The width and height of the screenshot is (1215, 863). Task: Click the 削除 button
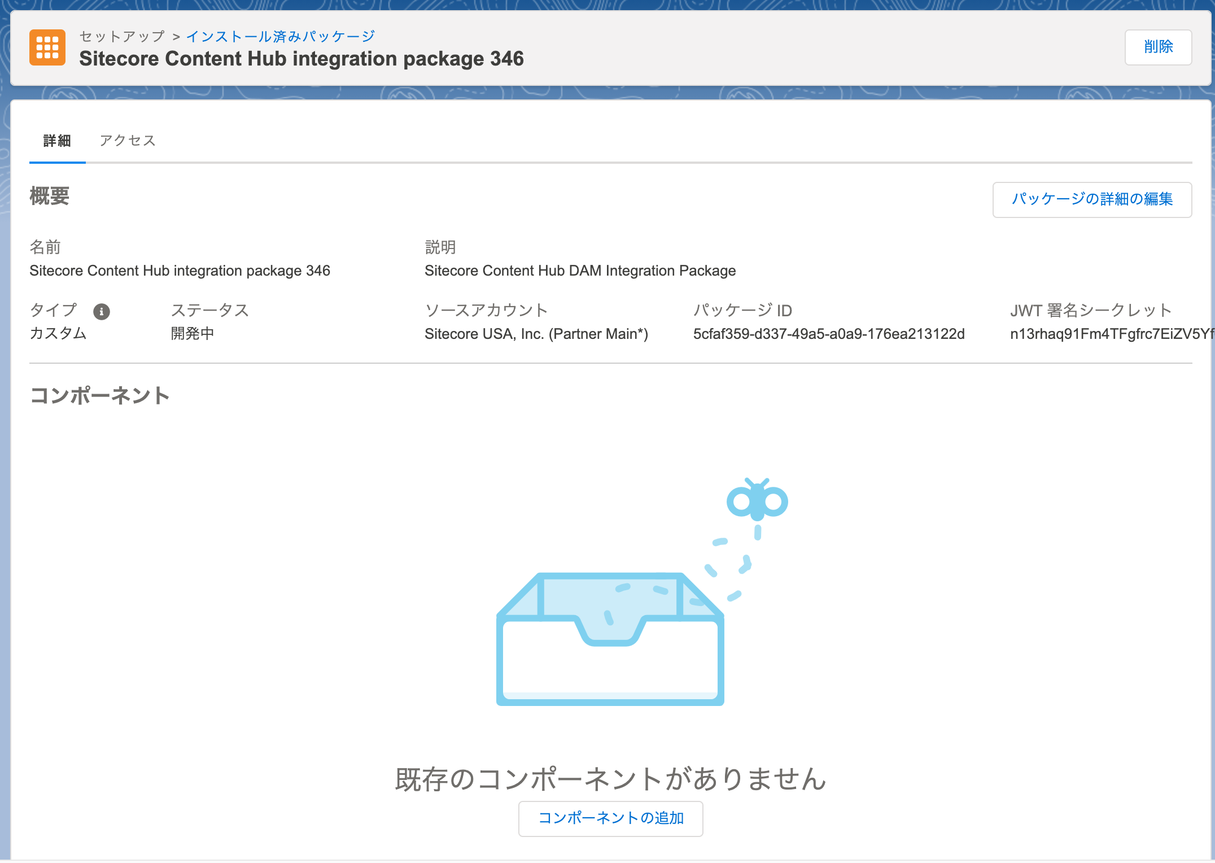coord(1158,47)
